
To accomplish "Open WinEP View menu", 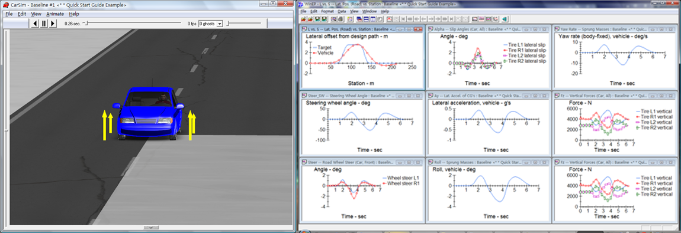I will point(354,11).
